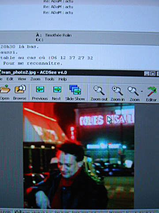Click the Zoom in magnifier

tap(117, 91)
